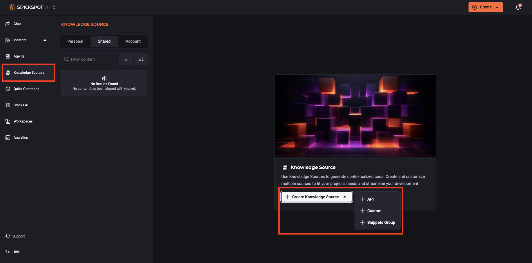The image size is (532, 263).
Task: Open the Workspaces section
Action: (23, 121)
